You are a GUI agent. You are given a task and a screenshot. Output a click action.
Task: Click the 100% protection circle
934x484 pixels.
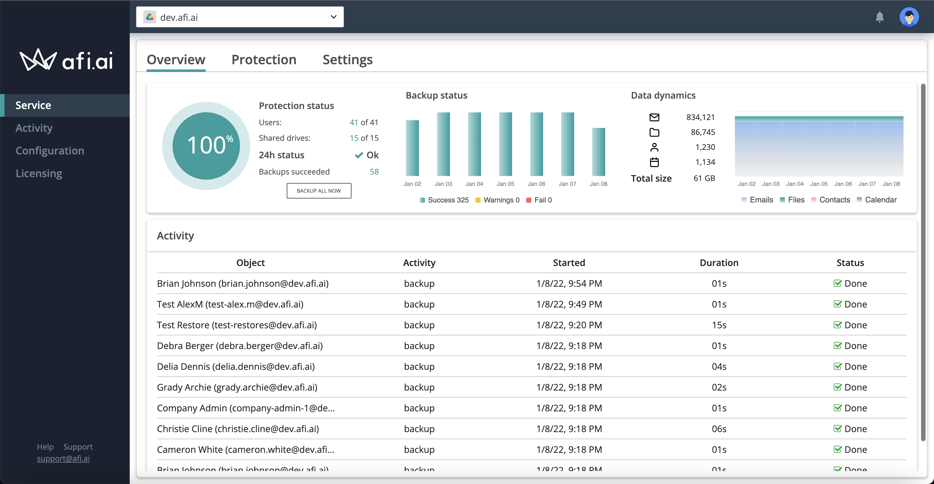point(206,146)
